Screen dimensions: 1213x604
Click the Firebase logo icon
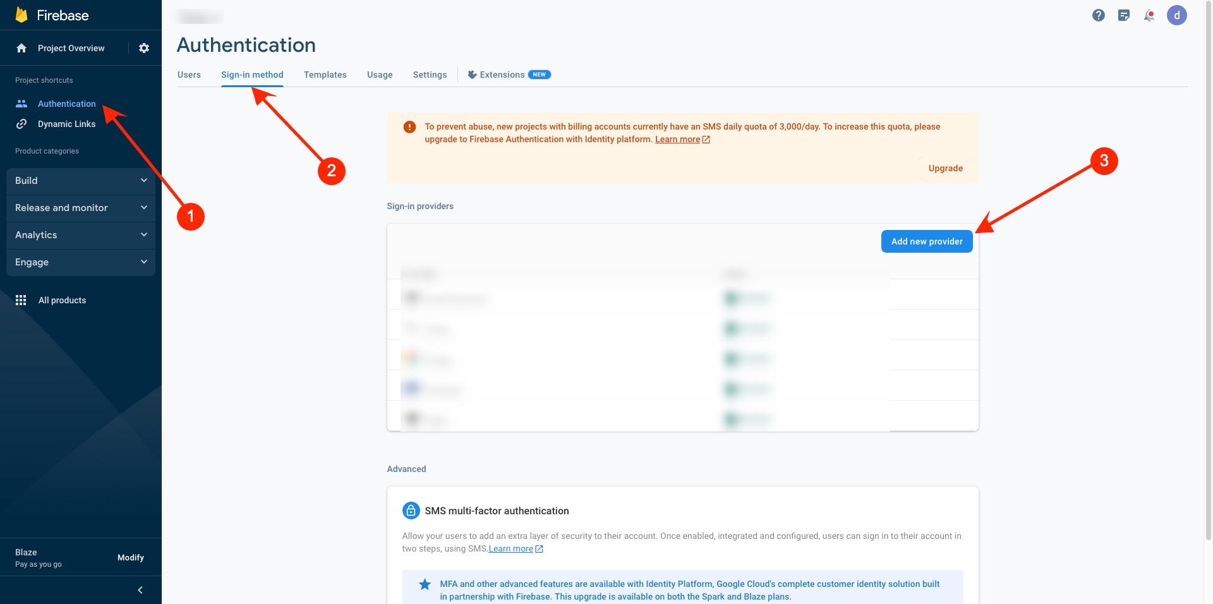[x=21, y=15]
